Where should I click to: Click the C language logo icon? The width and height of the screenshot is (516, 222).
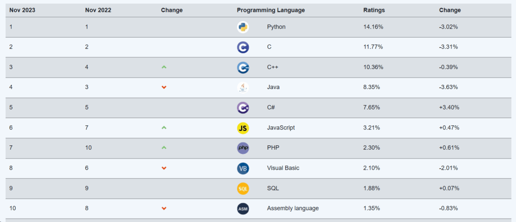point(243,47)
